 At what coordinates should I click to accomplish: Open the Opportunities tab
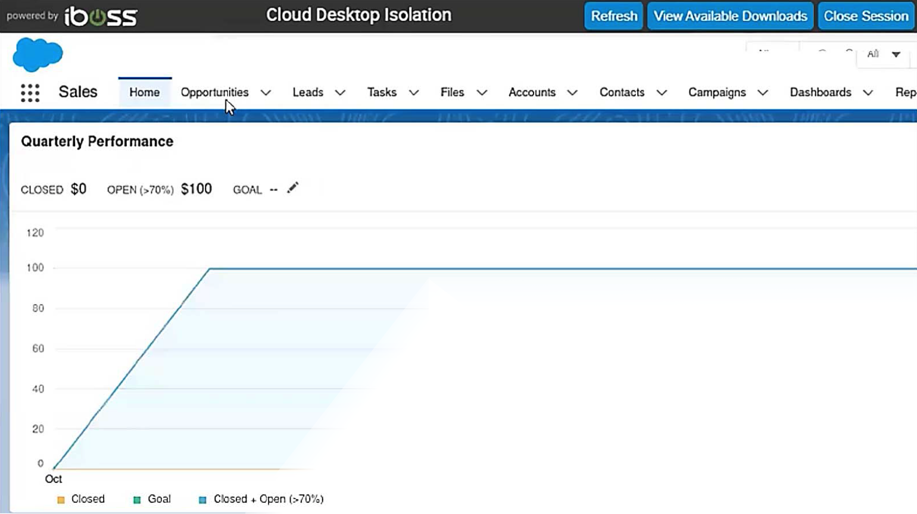point(214,92)
